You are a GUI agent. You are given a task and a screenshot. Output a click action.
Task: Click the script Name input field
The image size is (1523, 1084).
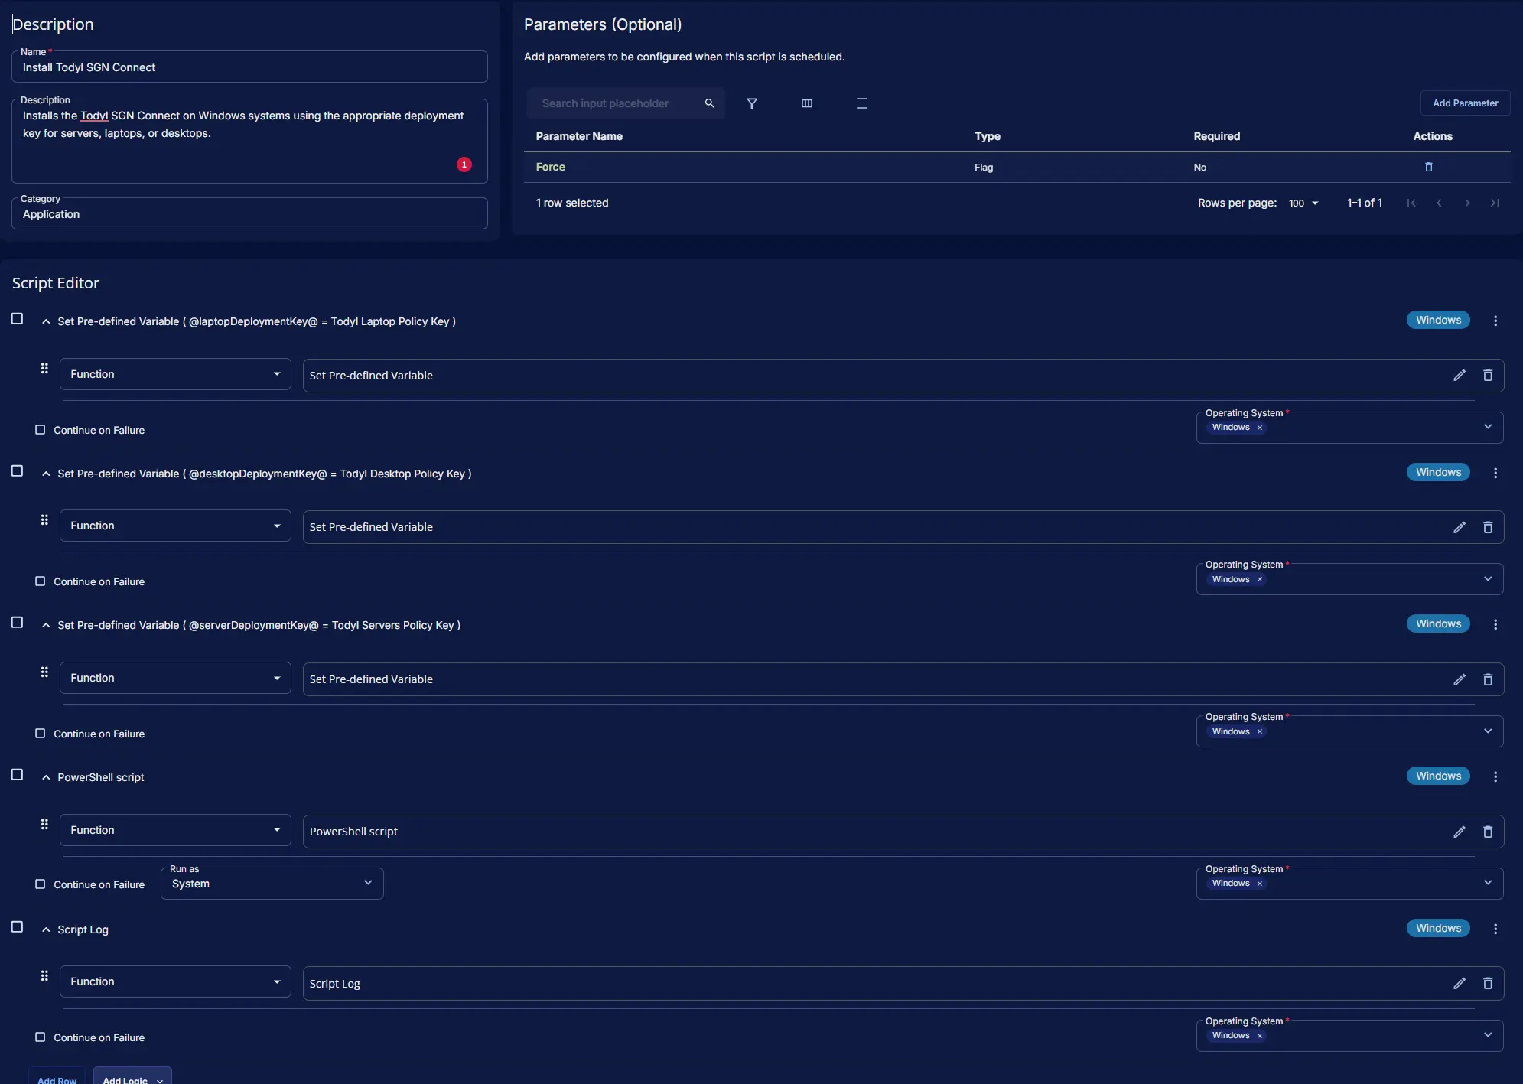(x=249, y=67)
